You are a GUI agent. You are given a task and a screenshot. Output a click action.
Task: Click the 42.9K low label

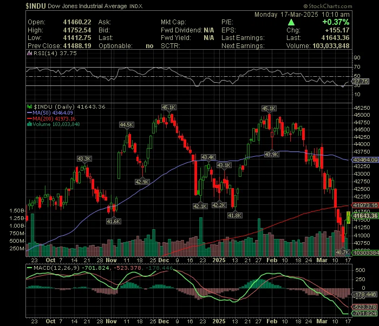(x=142, y=182)
